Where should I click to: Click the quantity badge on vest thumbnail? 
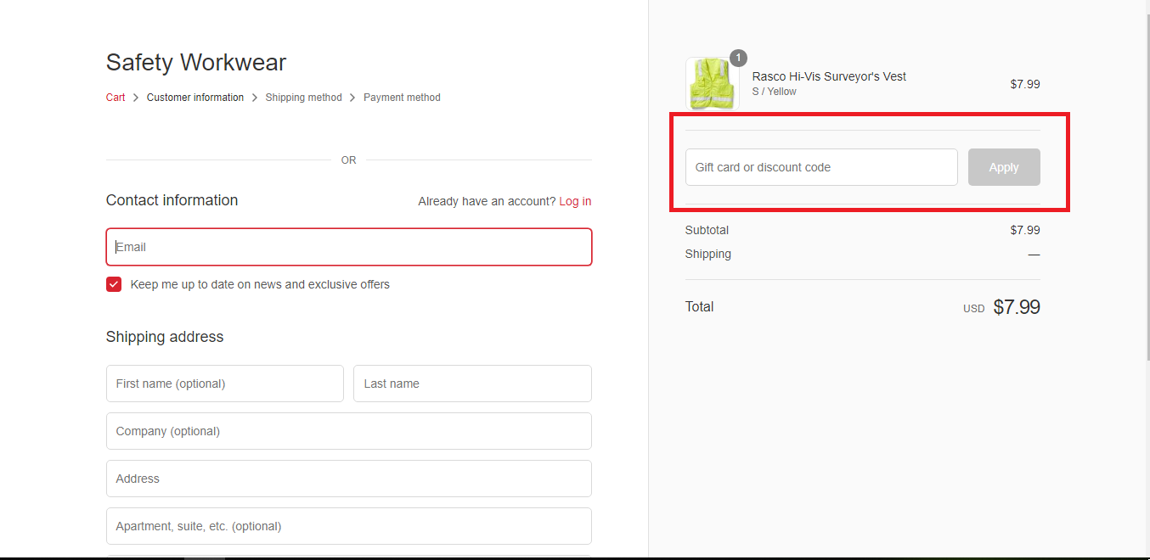pyautogui.click(x=738, y=58)
